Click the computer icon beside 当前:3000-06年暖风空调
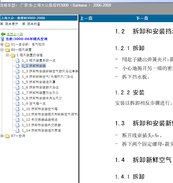173x183 pixels. click(x=2, y=39)
